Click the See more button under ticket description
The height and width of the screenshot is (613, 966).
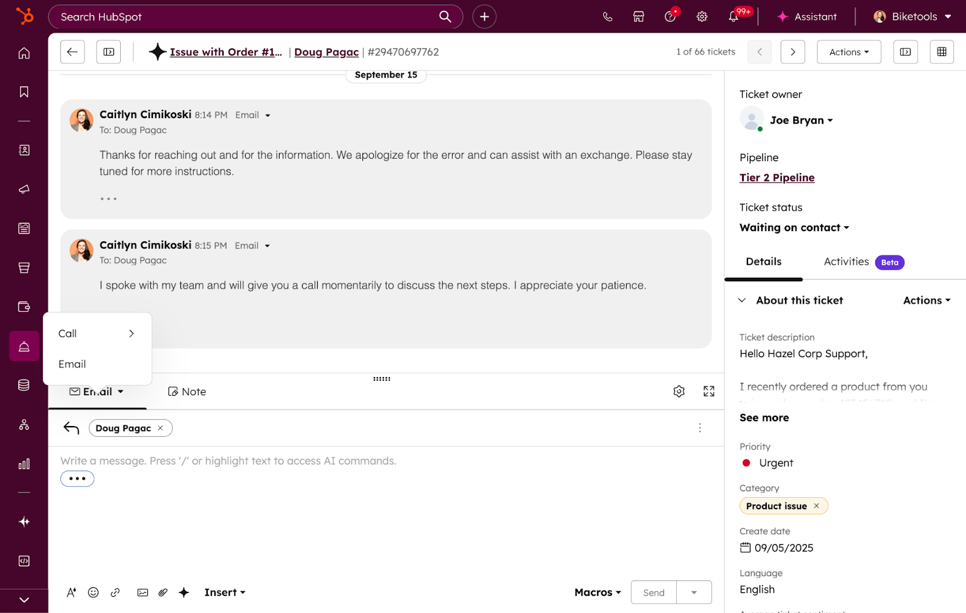click(764, 417)
